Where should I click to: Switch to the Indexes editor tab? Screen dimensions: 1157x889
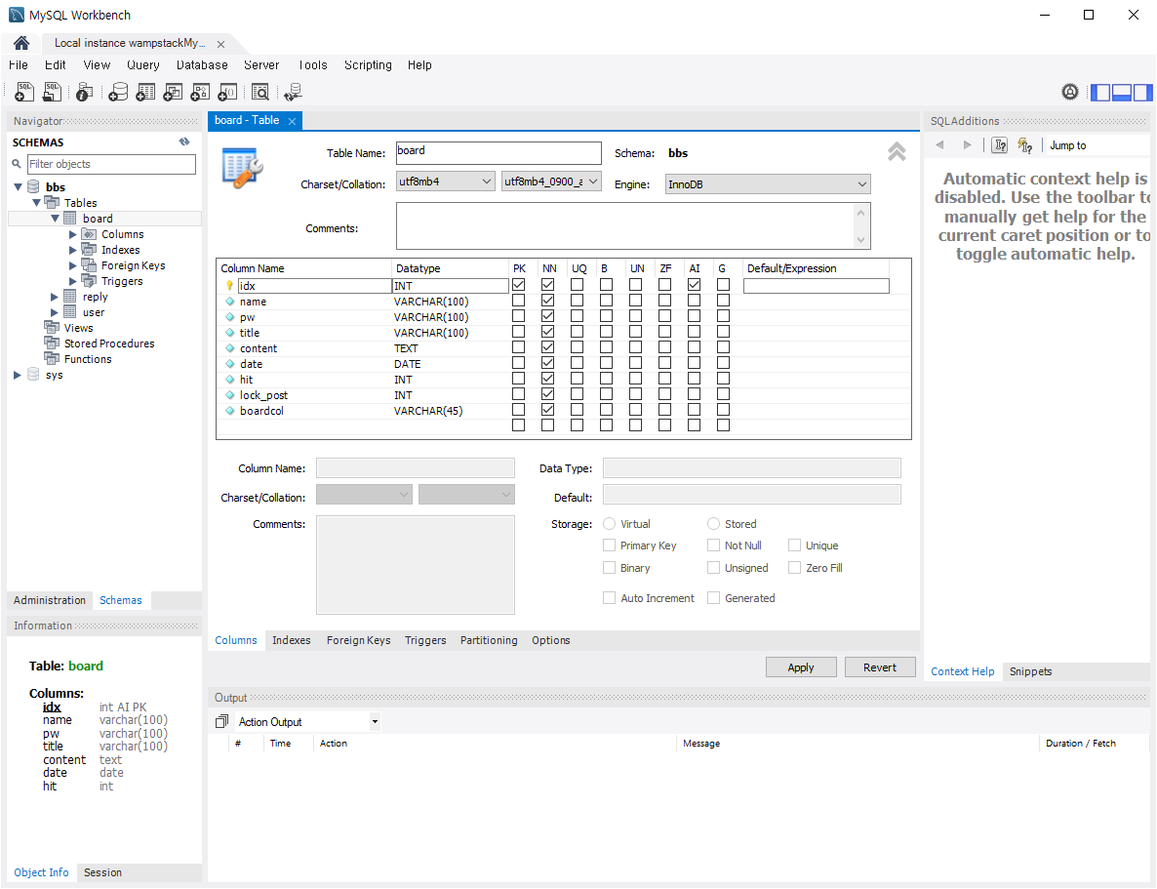pyautogui.click(x=291, y=640)
